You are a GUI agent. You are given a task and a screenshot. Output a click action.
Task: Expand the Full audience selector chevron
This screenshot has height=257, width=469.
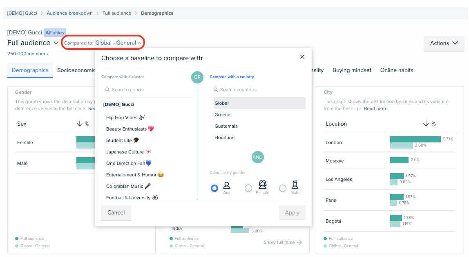[56, 43]
